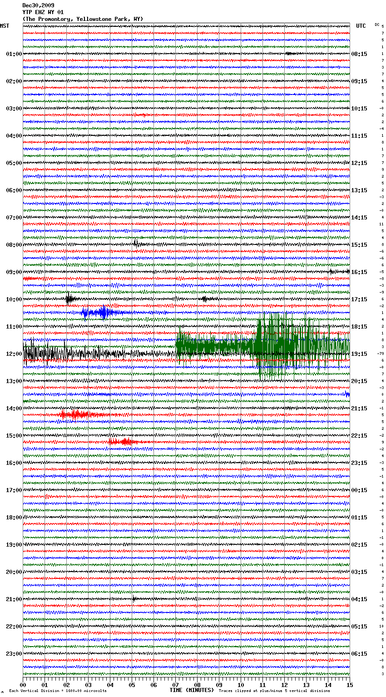Viewport: 386px width, 697px height.
Task: Click the '08:15' UTC time label
Action: [359, 54]
